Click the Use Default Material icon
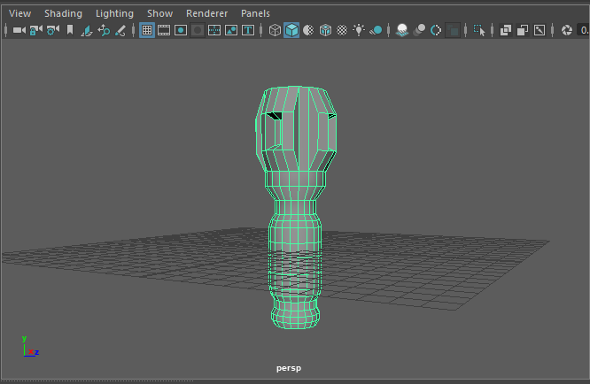 click(x=308, y=30)
